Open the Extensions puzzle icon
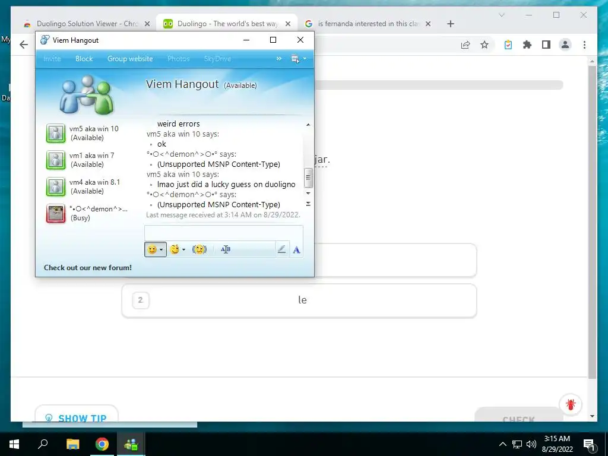This screenshot has height=456, width=608. coord(527,45)
